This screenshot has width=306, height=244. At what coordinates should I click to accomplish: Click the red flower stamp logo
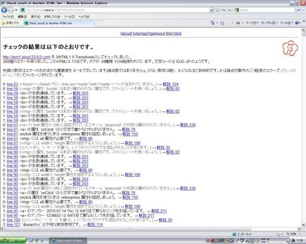pos(290,48)
